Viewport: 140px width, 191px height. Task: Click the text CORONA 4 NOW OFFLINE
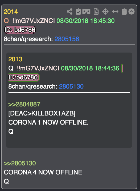pos(43,172)
